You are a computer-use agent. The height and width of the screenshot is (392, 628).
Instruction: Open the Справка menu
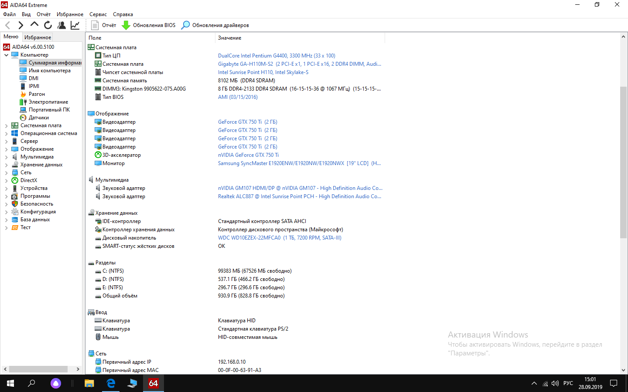(123, 14)
